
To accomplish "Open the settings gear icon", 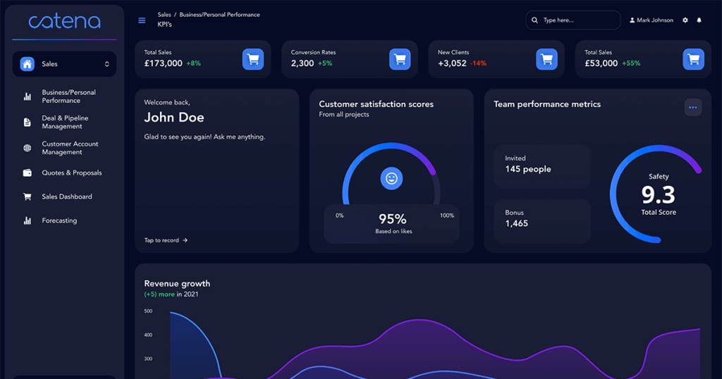I will (685, 20).
